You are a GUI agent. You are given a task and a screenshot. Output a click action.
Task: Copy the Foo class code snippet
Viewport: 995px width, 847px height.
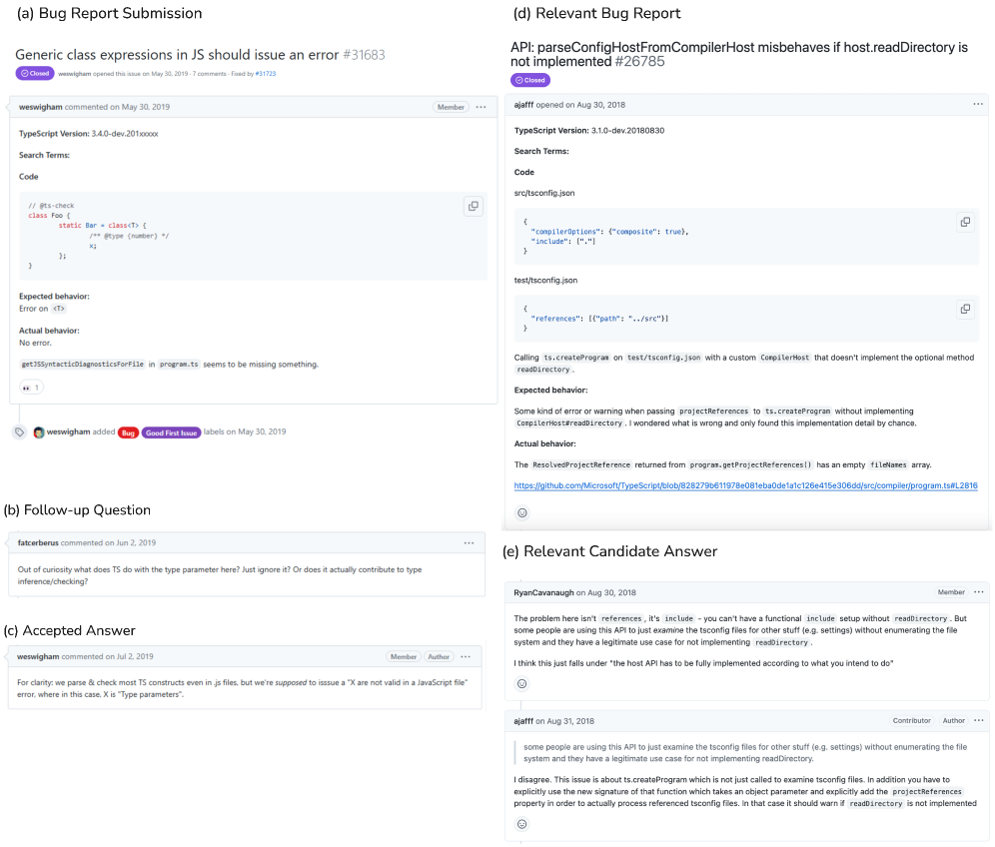473,206
